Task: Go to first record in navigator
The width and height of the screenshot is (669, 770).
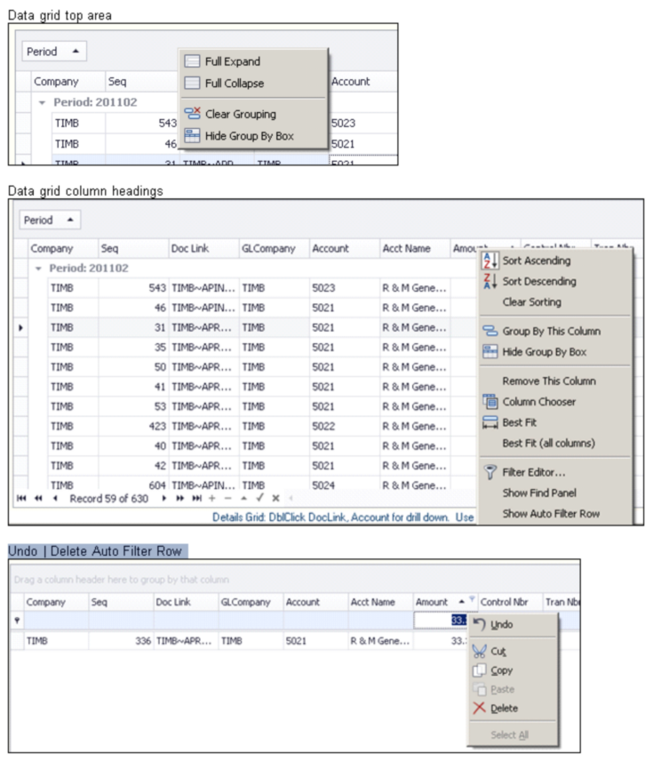Action: (x=21, y=498)
